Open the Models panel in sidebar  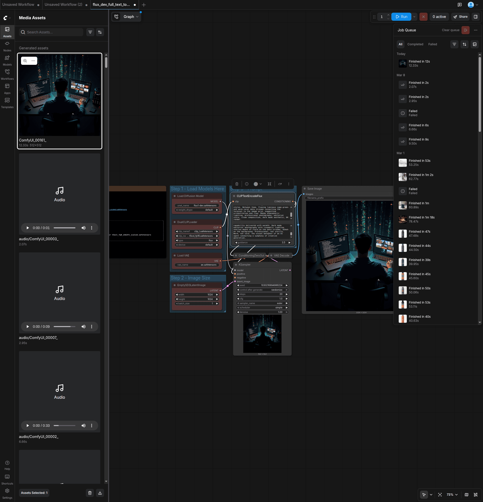pyautogui.click(x=7, y=60)
